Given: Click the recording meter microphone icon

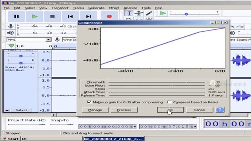Looking at the screenshot, I should pos(11,26).
